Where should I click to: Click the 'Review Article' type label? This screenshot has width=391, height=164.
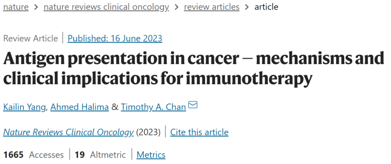pos(30,38)
